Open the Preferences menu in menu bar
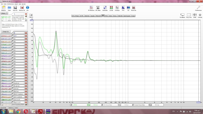The image size is (203, 114). coord(10,4)
